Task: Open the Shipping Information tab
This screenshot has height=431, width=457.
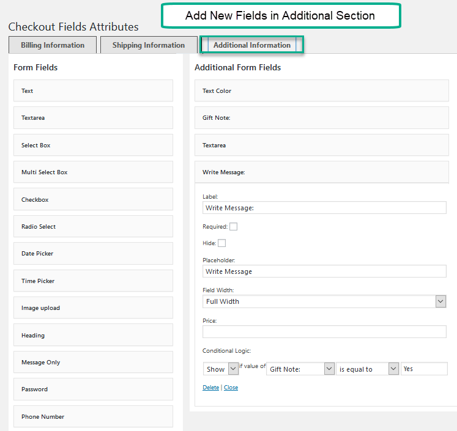Action: (148, 45)
